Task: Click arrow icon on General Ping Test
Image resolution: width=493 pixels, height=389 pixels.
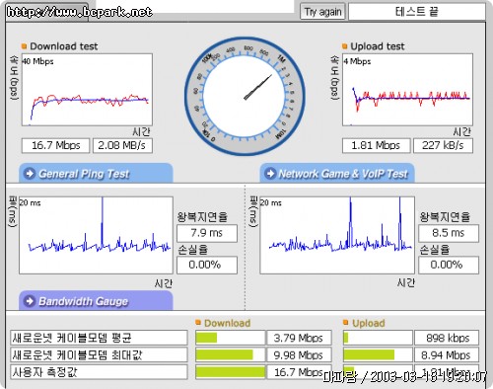Action: pos(30,173)
